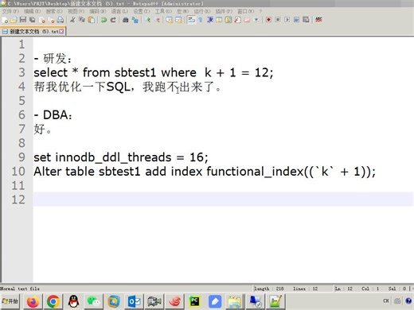This screenshot has width=414, height=310.
Task: Toggle Word wrap toolbar button
Action: [x=191, y=20]
